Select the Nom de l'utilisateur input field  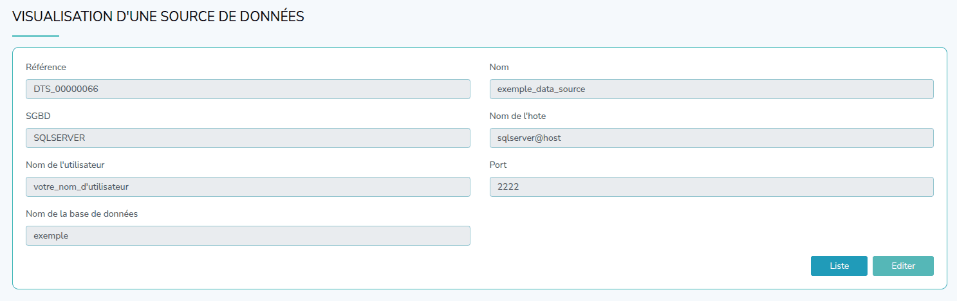click(248, 187)
